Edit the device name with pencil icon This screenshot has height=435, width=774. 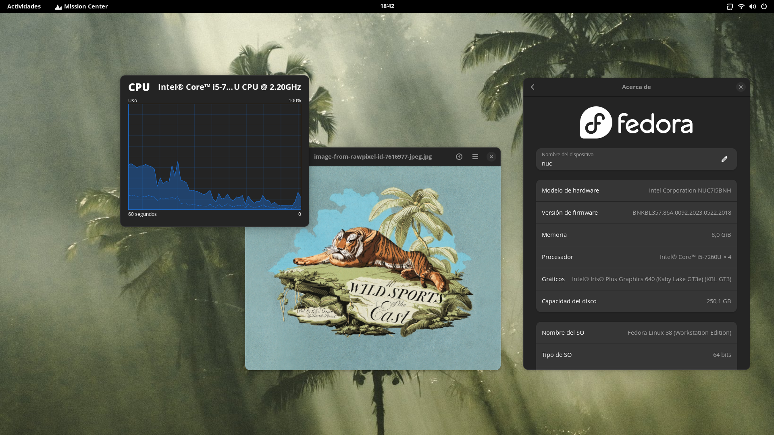[x=724, y=159]
